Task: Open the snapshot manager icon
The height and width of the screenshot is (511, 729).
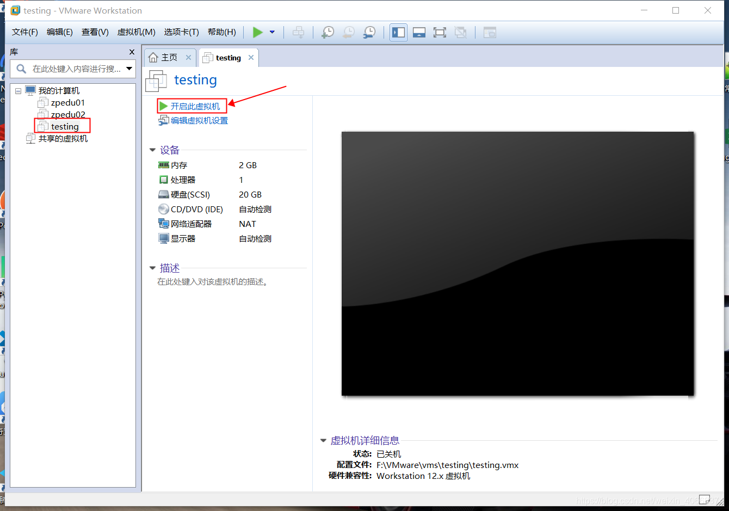Action: click(369, 32)
